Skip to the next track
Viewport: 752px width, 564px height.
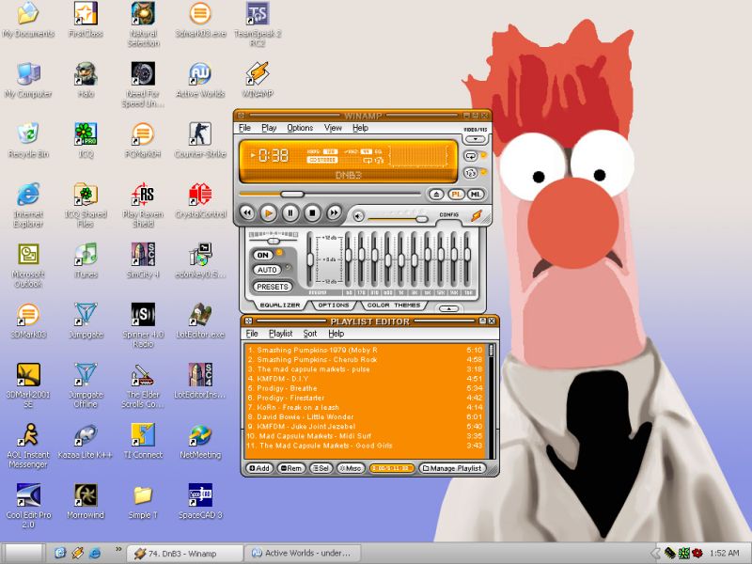pos(334,213)
